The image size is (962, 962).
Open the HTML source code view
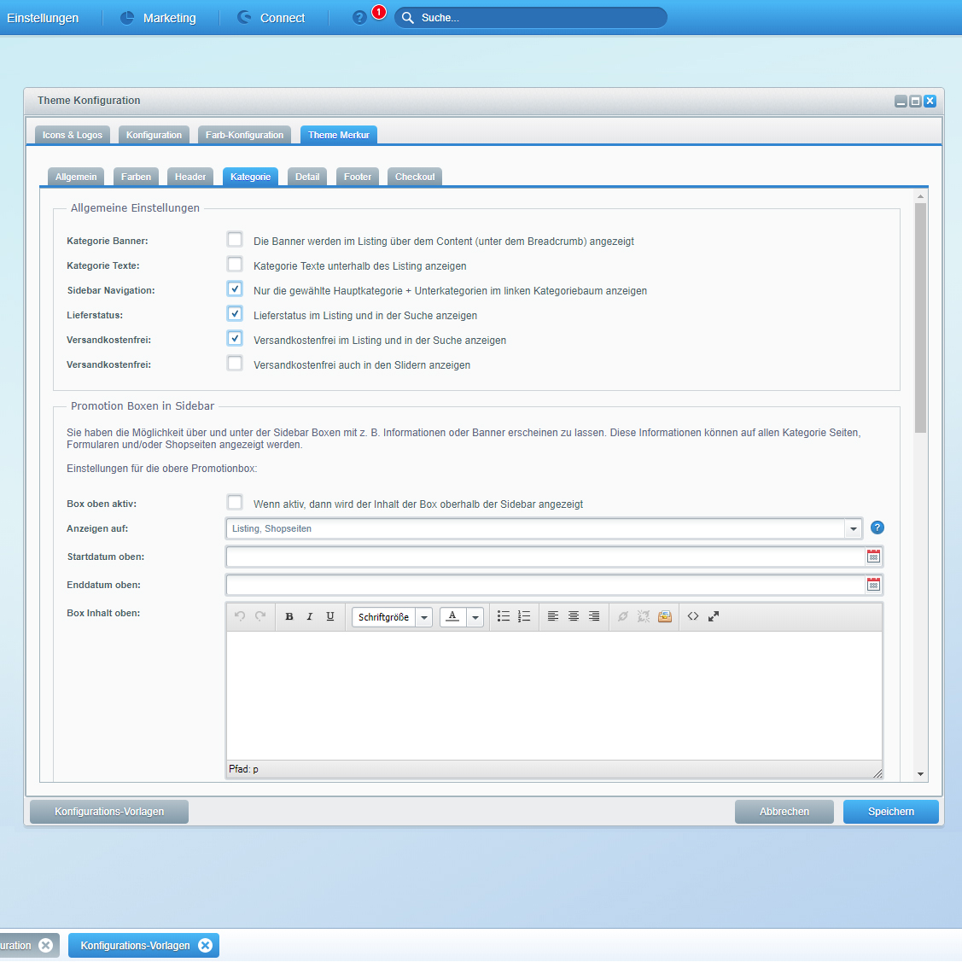click(693, 616)
